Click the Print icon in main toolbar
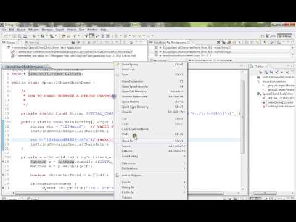Screen dimensions: 296x222 pos(25,36)
